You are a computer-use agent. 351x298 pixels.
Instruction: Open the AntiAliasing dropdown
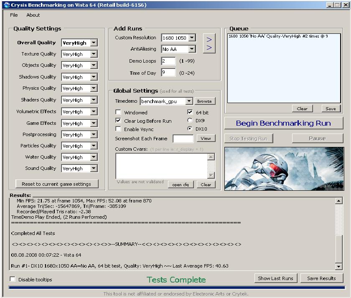coord(192,49)
